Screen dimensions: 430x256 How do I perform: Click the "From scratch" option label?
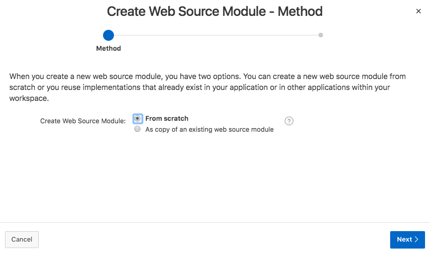point(167,119)
